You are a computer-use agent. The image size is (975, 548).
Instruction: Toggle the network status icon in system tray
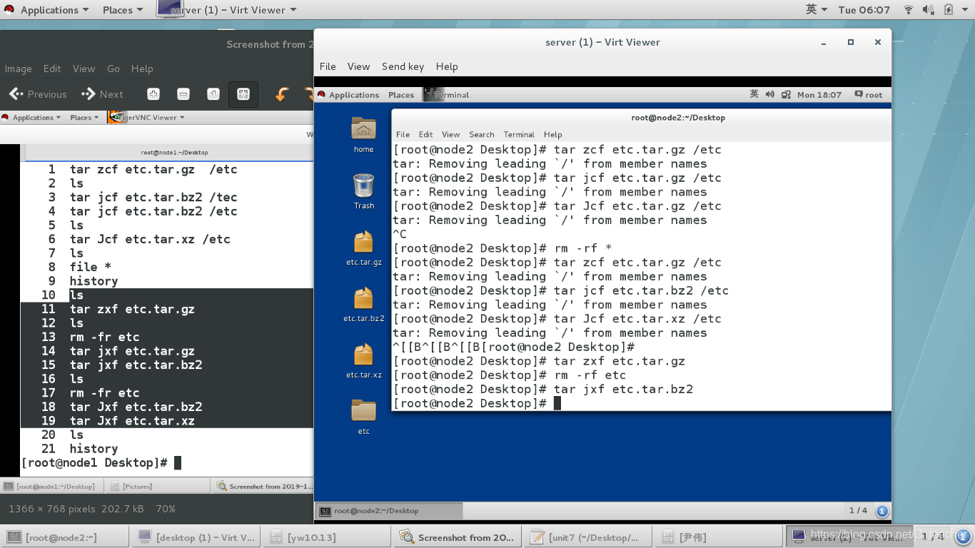pyautogui.click(x=908, y=9)
